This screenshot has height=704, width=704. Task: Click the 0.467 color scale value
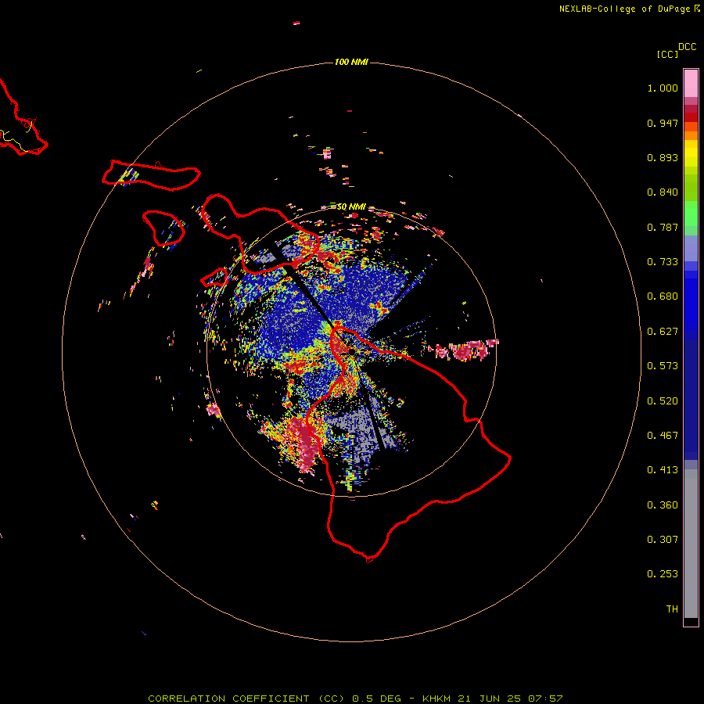tap(663, 436)
